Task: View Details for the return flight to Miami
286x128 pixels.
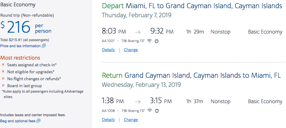Action: (x=108, y=120)
